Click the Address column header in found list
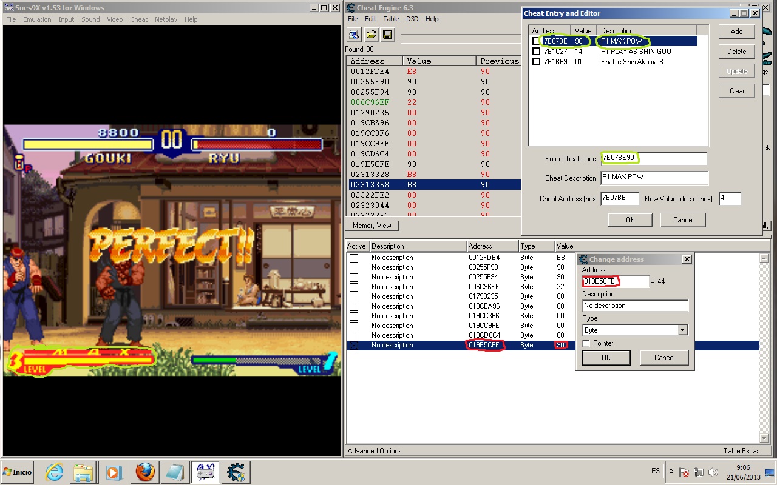 click(x=375, y=61)
